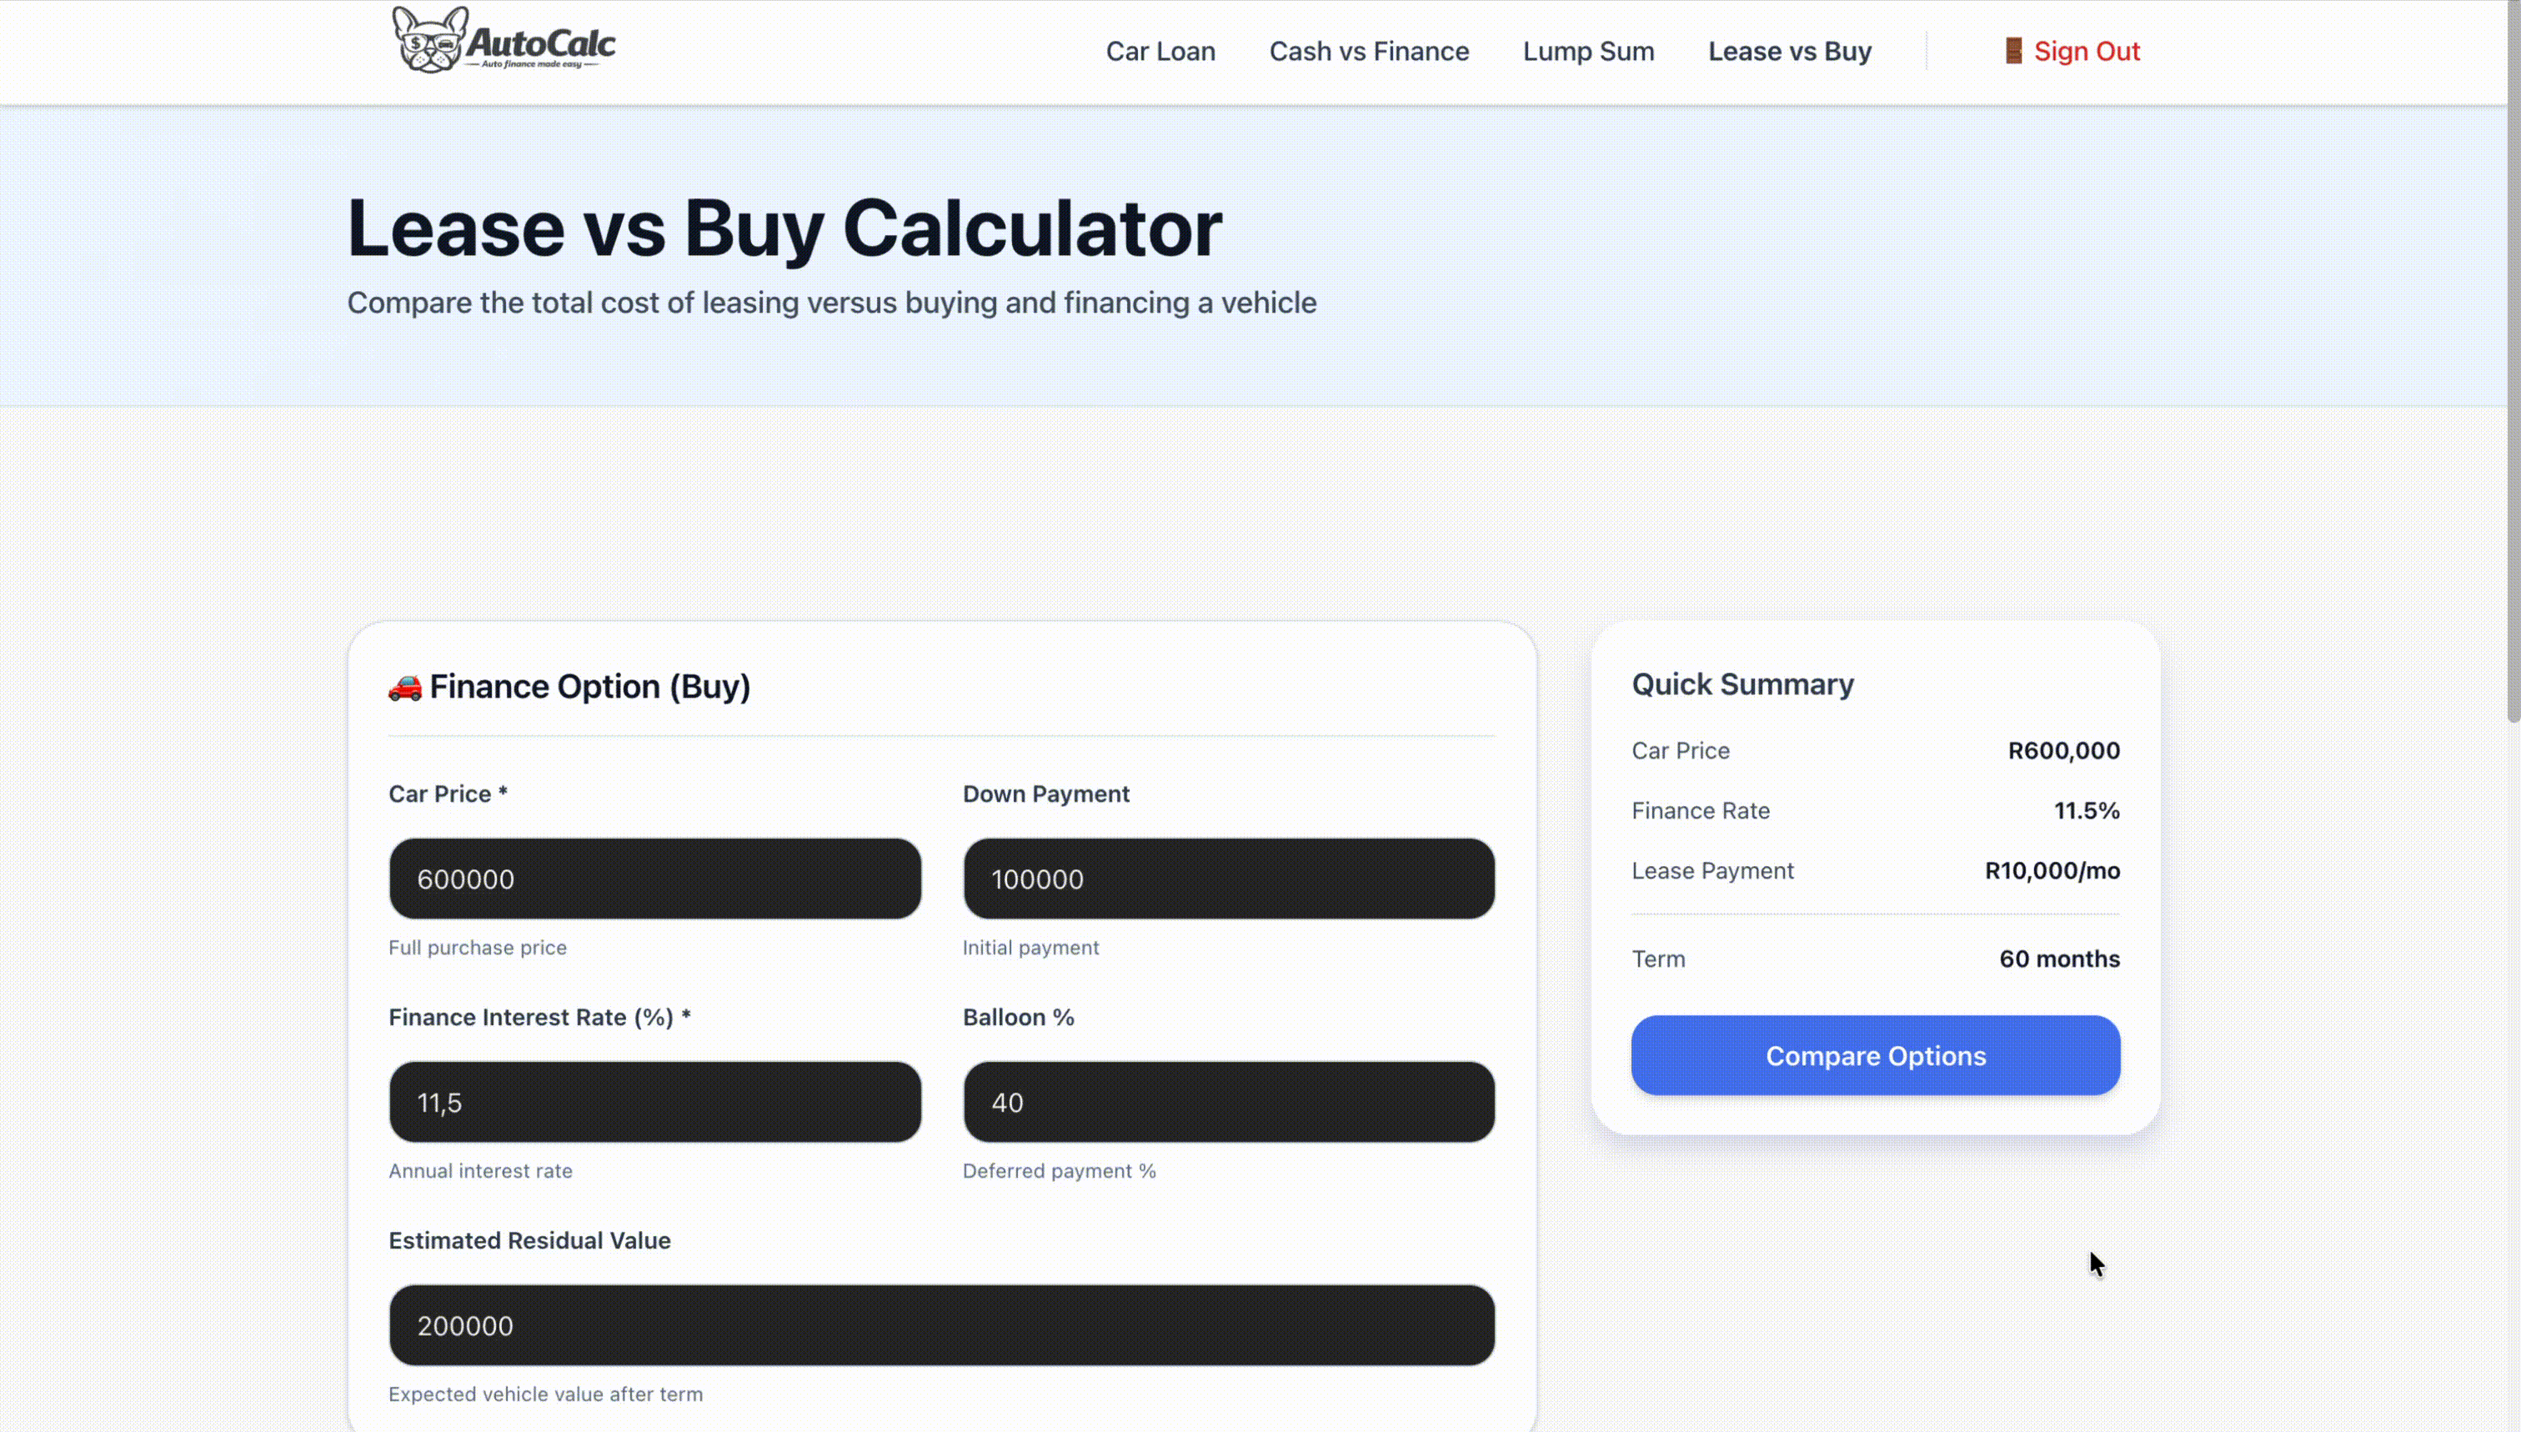Viewport: 2521px width, 1432px height.
Task: Select the Lease vs Buy nav tab
Action: [1789, 50]
